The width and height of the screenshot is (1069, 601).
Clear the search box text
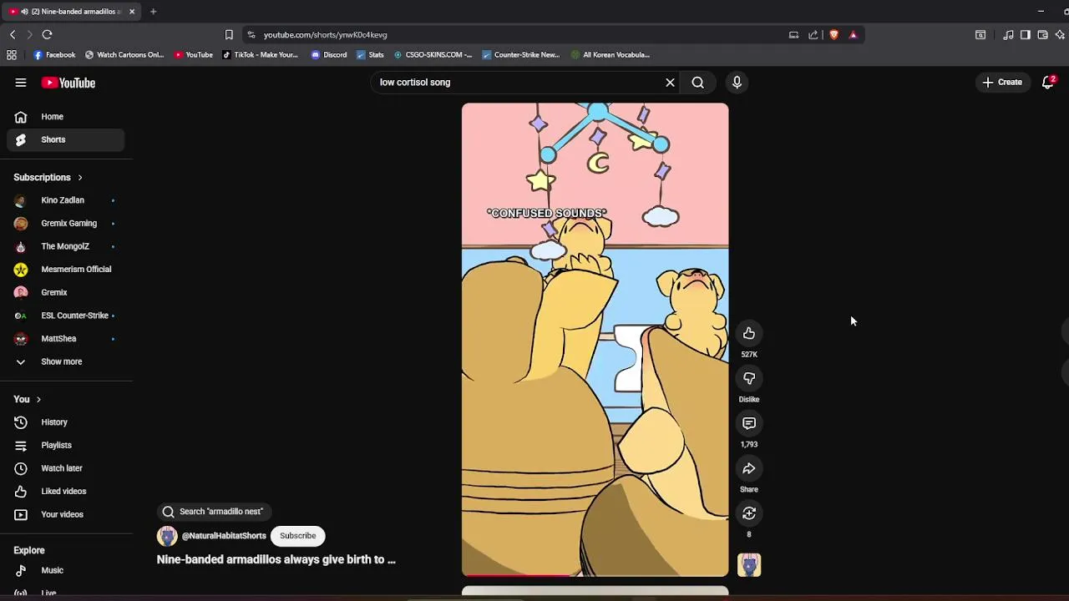[x=670, y=83]
